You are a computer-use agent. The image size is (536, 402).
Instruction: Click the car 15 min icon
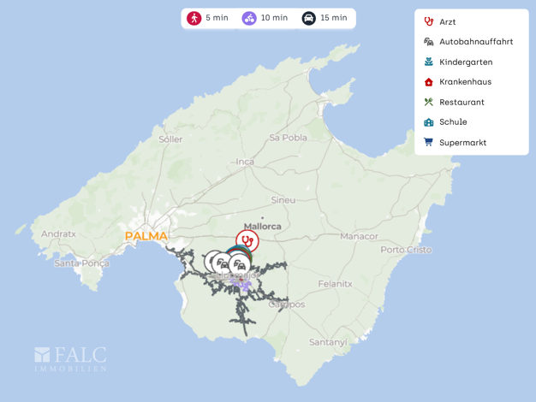309,18
